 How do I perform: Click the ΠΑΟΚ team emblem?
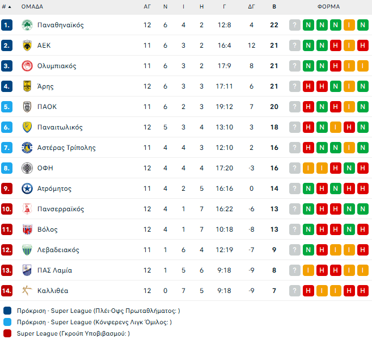click(x=27, y=107)
